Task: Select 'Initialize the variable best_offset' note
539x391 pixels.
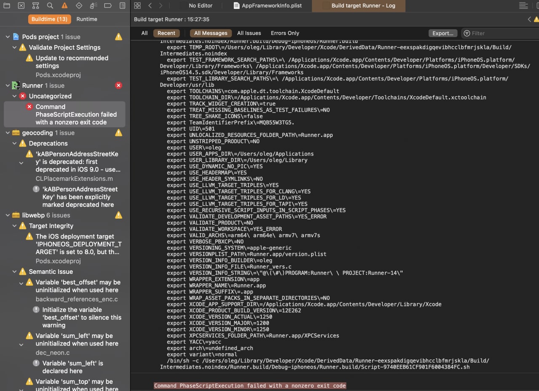Action: pos(82,317)
